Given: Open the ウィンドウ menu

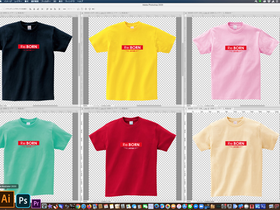Looking at the screenshot, I should point(70,1).
